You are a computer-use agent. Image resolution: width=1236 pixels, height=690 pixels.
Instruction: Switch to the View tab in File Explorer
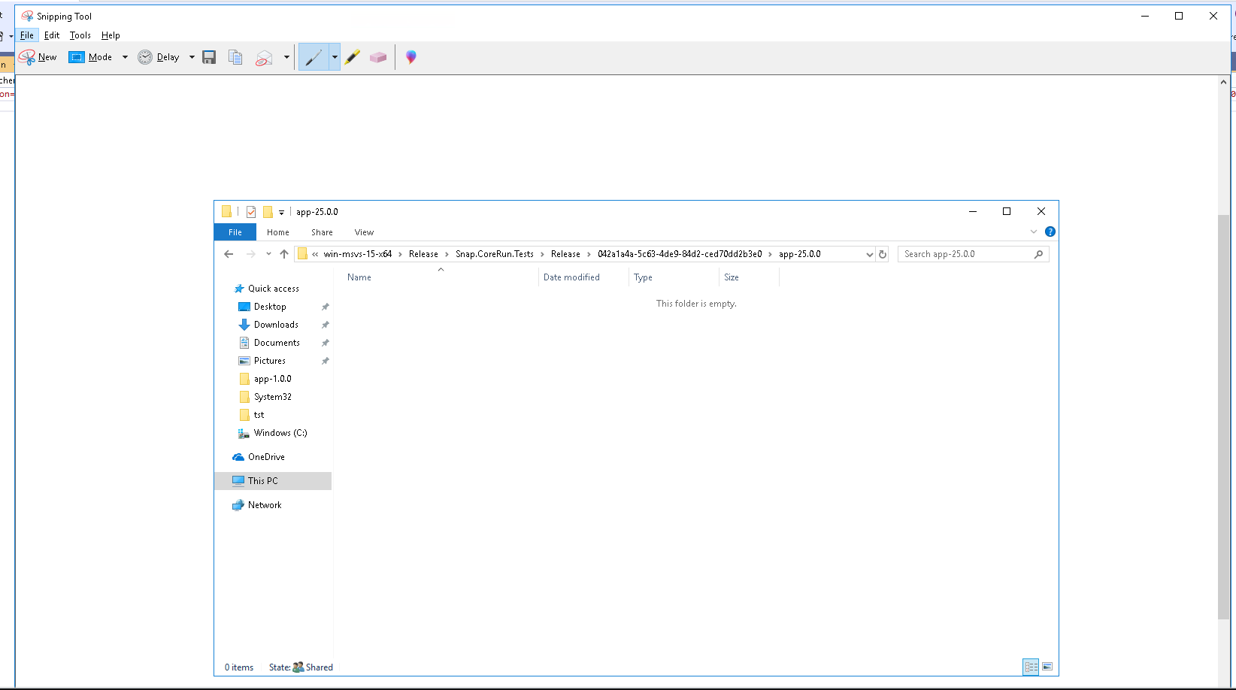(x=364, y=232)
